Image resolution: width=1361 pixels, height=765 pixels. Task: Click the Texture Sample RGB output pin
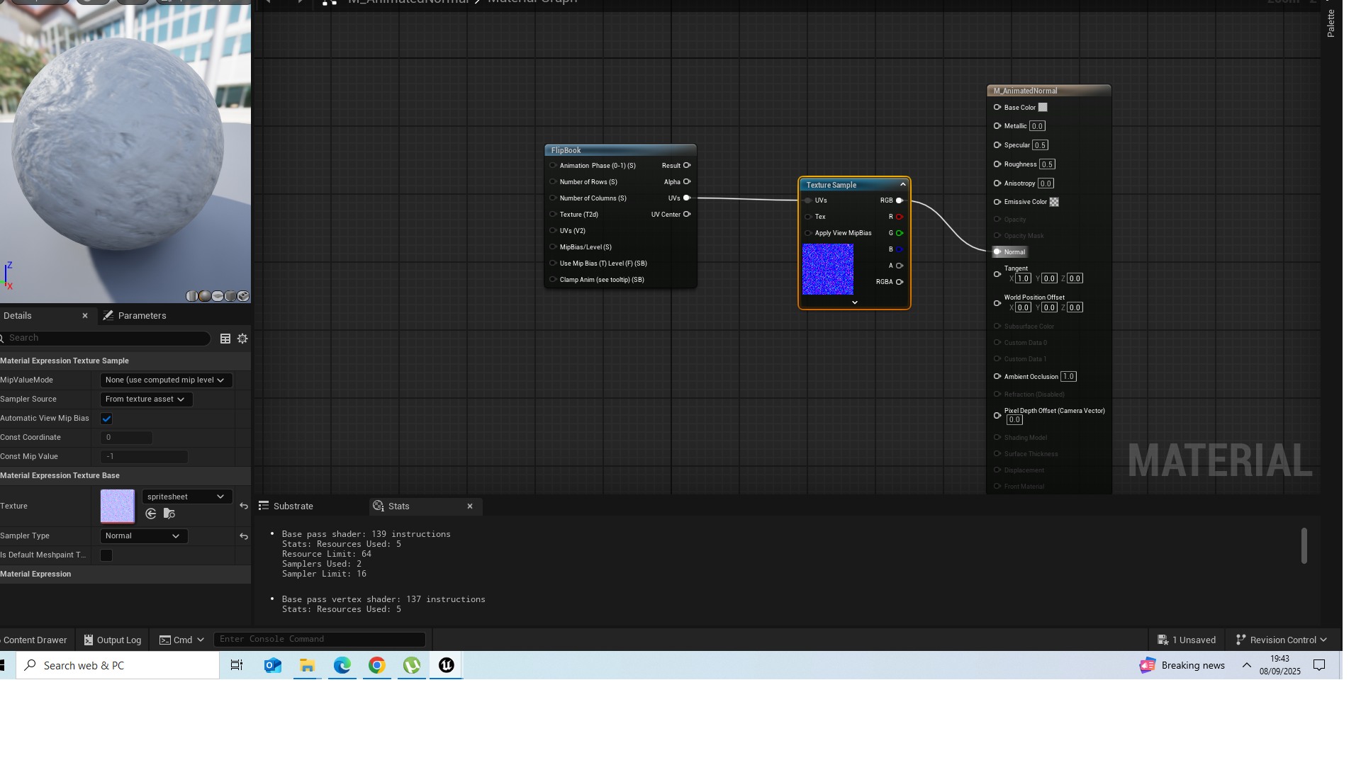(900, 200)
